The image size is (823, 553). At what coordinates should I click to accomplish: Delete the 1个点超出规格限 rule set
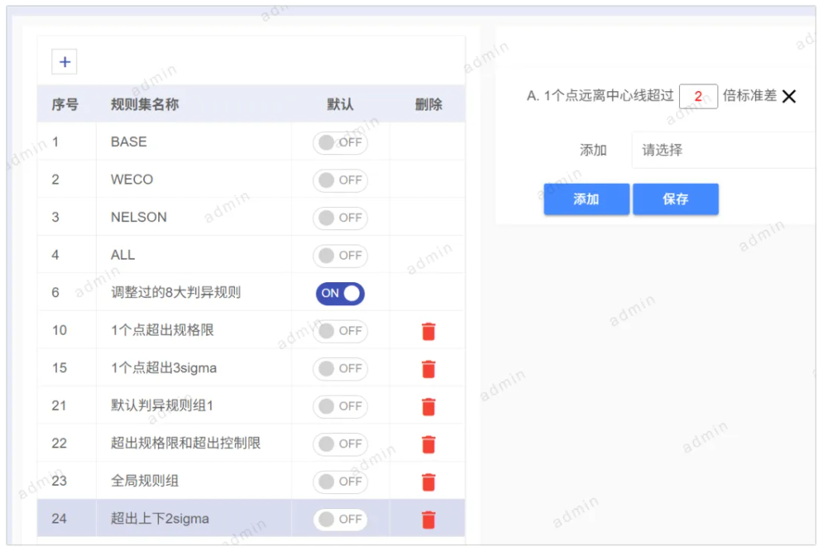tap(428, 331)
